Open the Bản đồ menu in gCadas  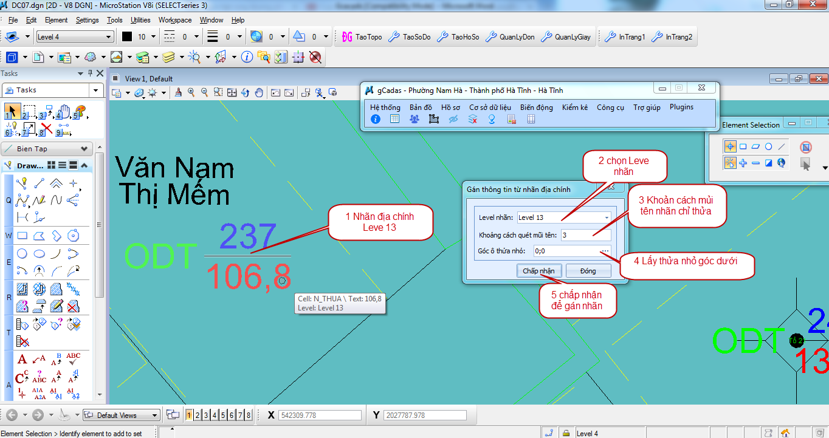421,107
